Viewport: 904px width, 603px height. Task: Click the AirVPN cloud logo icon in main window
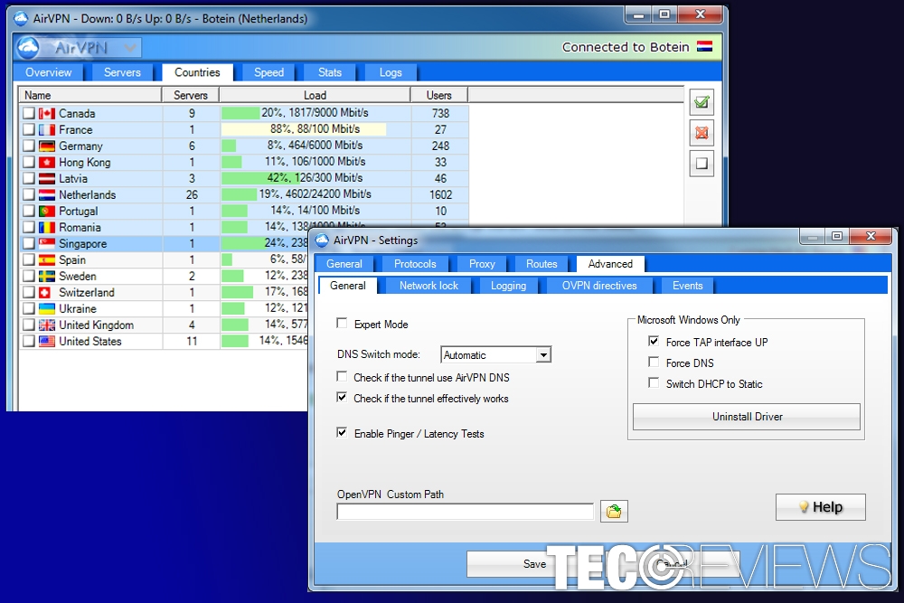click(28, 48)
